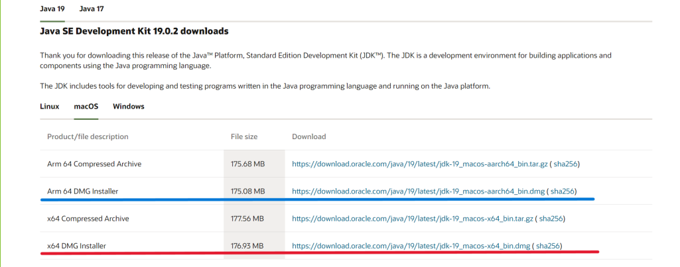The image size is (680, 267).
Task: Click the 'Product/file description' column header
Action: 88,136
